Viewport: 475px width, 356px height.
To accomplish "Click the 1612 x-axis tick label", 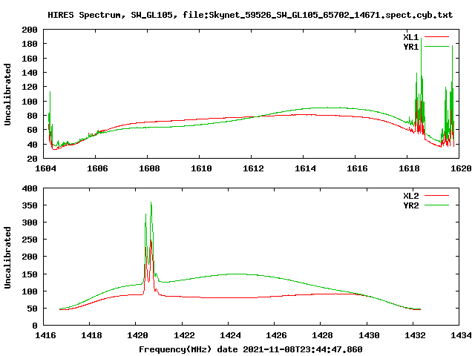I will pos(253,168).
